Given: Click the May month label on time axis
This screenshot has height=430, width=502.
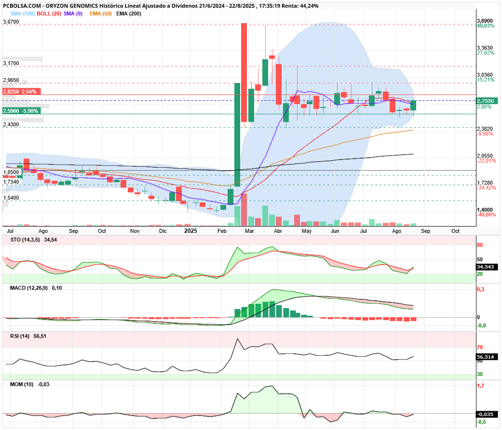Looking at the screenshot, I should (x=307, y=231).
